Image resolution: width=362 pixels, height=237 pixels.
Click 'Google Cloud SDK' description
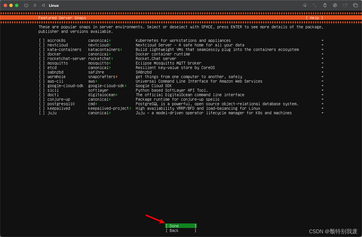tap(154, 86)
